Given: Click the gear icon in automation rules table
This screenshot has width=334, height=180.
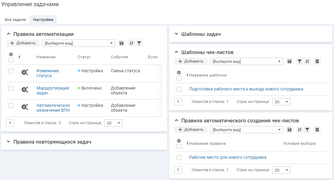Looking at the screenshot, I should tap(11, 54).
